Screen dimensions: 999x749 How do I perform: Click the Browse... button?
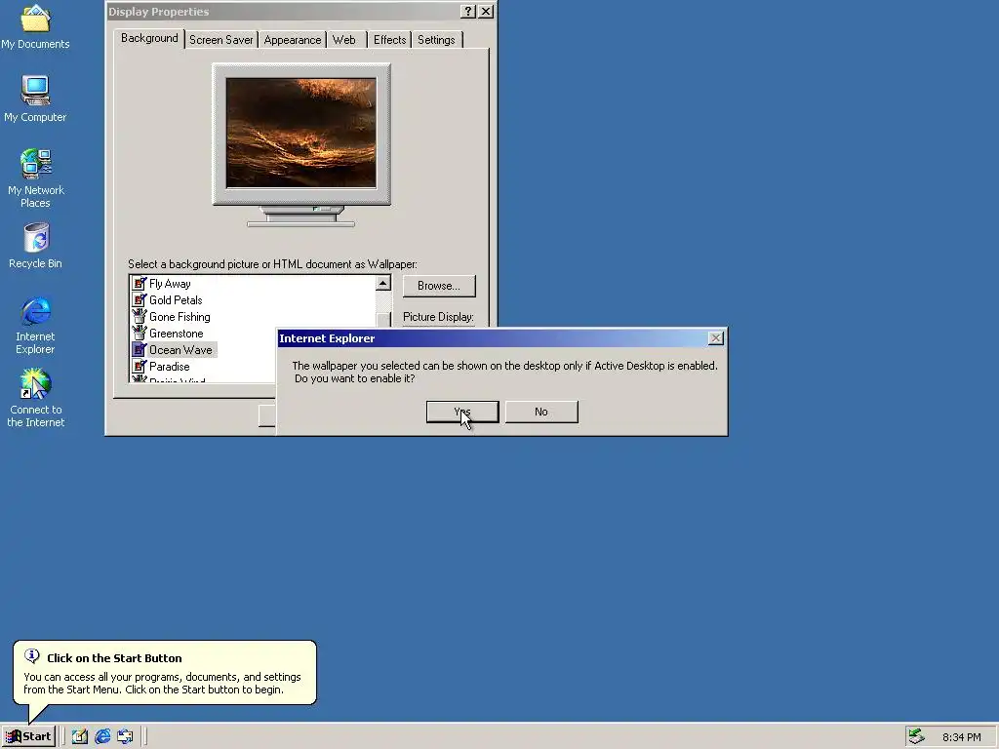(x=439, y=286)
